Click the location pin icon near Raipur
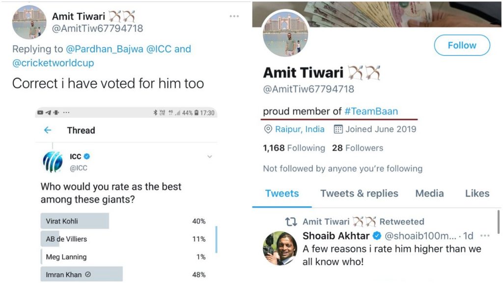The width and height of the screenshot is (503, 283). tap(268, 129)
